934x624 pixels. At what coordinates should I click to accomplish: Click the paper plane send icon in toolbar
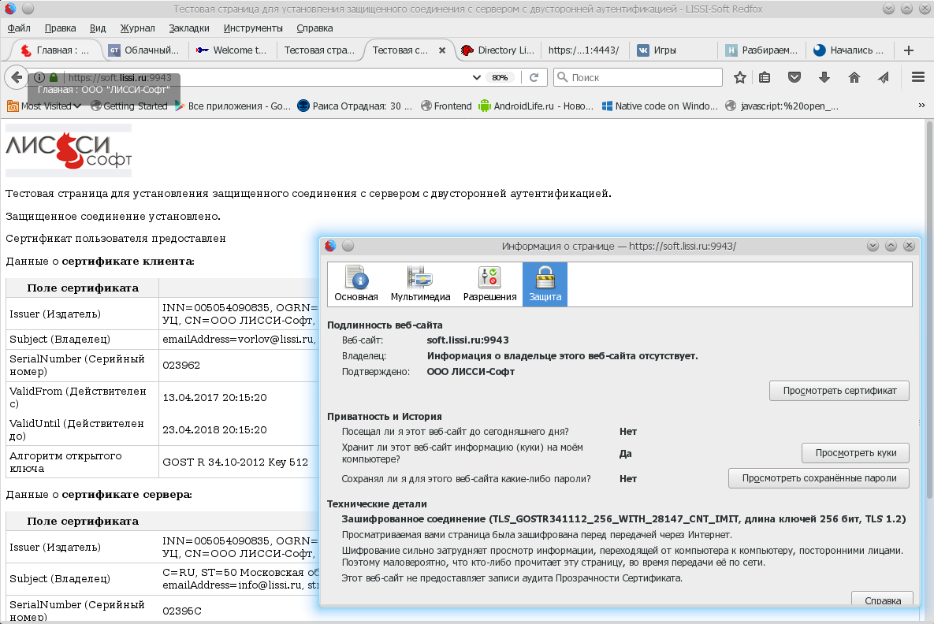(884, 77)
